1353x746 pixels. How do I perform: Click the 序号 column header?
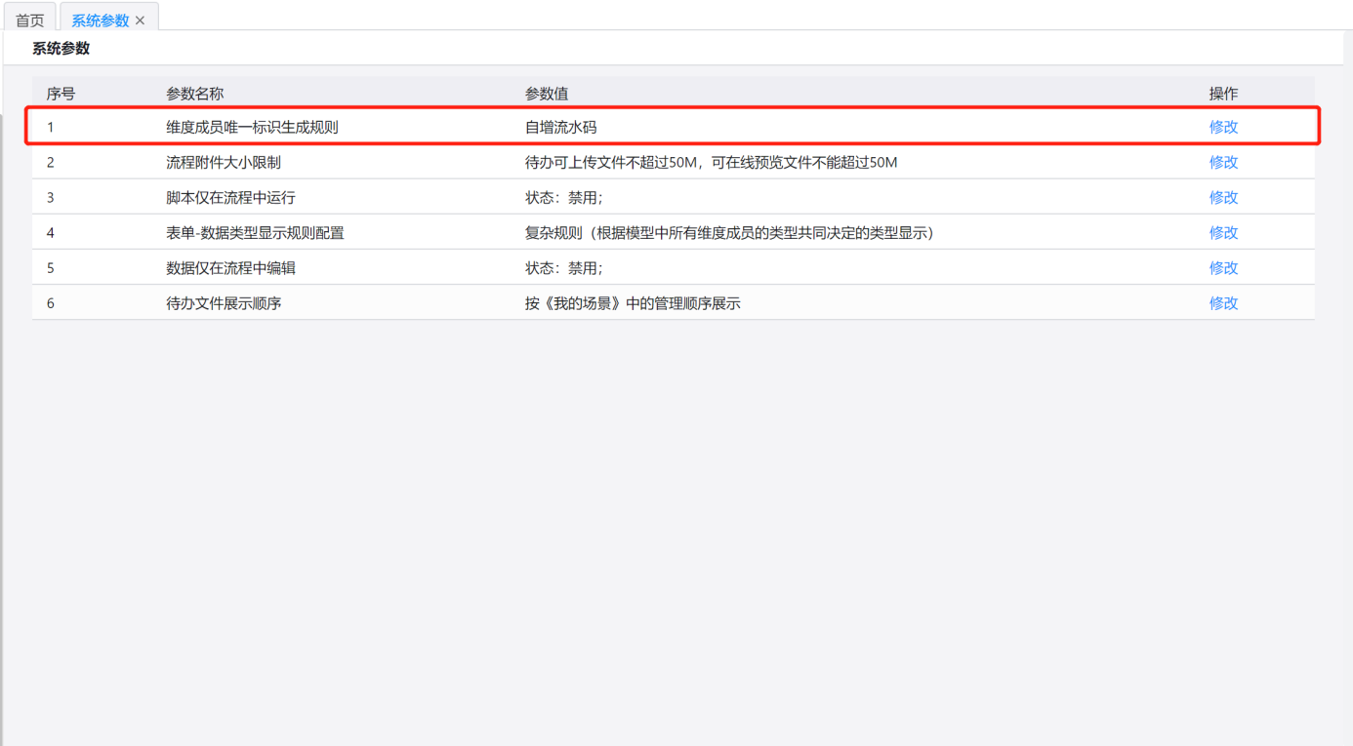(x=61, y=94)
